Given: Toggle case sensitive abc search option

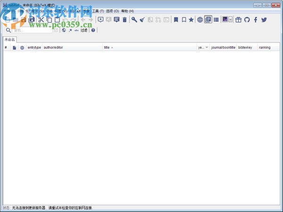Looking at the screenshot, I should click(x=76, y=30).
